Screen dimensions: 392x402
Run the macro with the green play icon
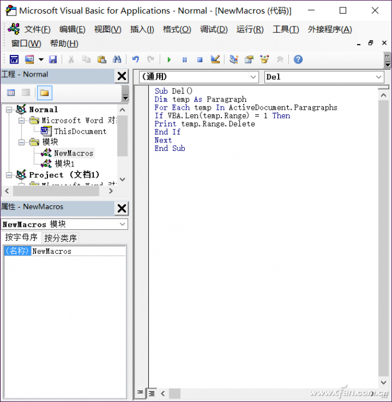tap(169, 59)
